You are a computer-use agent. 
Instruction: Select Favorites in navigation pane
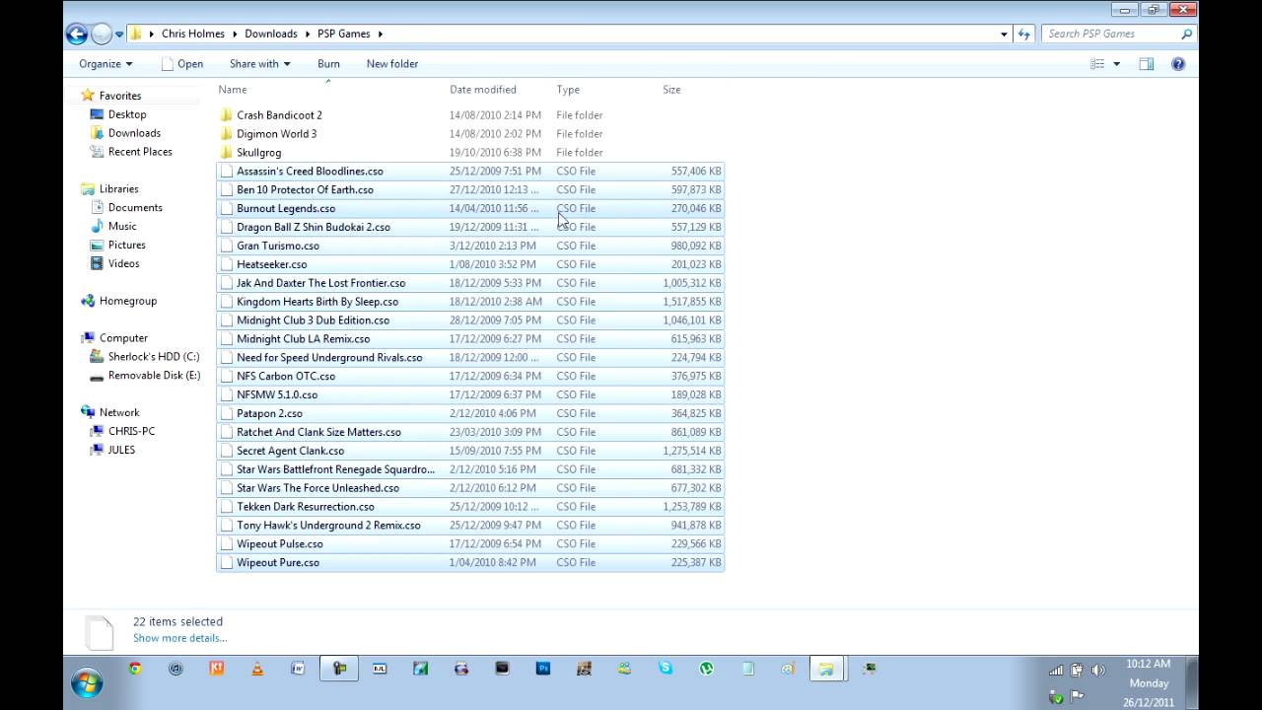120,96
